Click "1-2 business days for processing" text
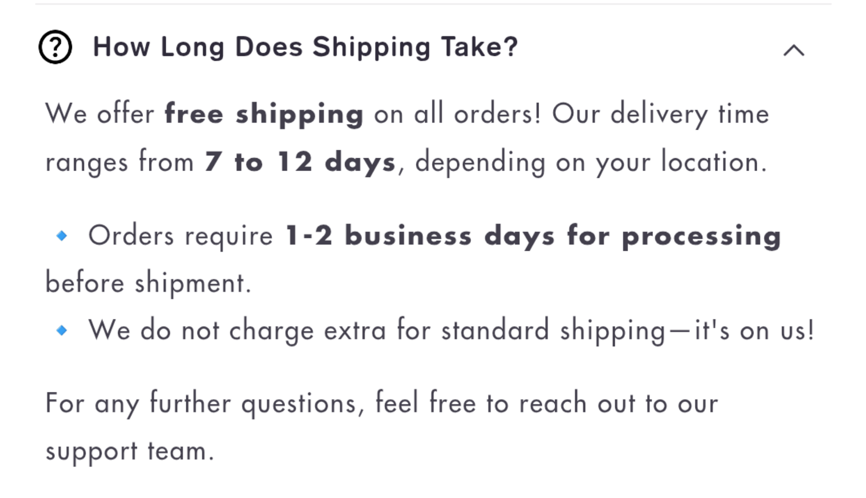Screen dimensions: 866x498 [533, 237]
